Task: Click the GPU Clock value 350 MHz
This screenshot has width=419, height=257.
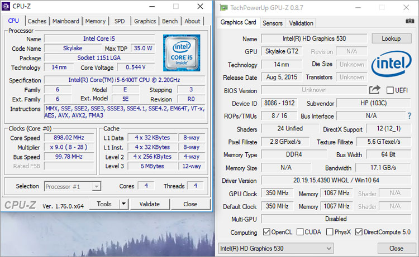Action: 277,193
